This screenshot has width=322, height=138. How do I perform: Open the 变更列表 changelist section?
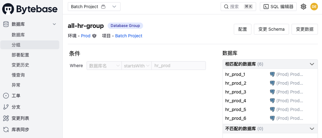20,118
